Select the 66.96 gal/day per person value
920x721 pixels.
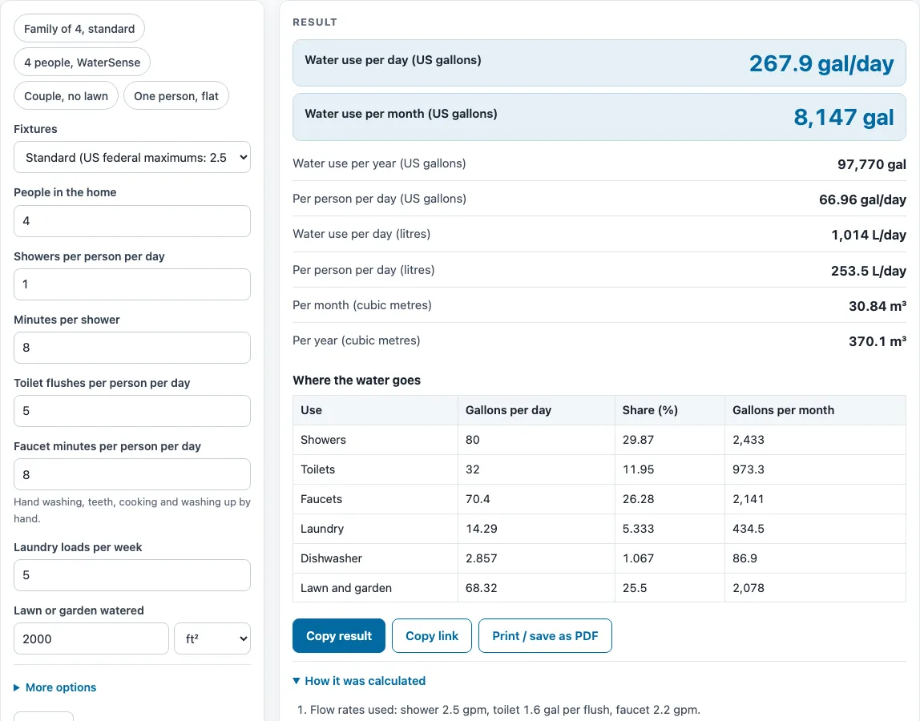862,199
